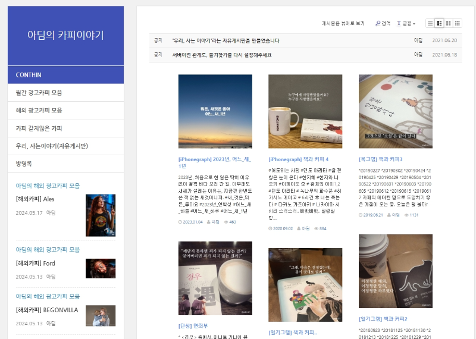This screenshot has width=476, height=339.
Task: Switch to list view layout icon
Action: click(x=430, y=23)
